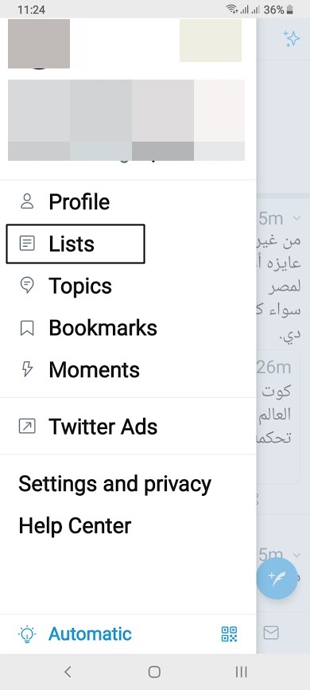Screen dimensions: 310x690
Task: Open the messages envelope icon
Action: [x=271, y=633]
